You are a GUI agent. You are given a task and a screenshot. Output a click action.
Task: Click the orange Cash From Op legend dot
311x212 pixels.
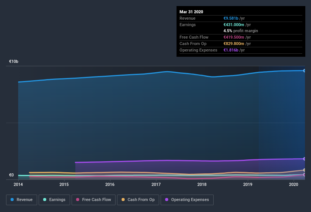123,200
